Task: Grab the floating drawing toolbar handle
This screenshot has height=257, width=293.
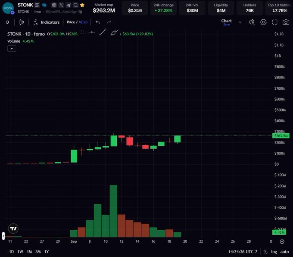Action: (82, 32)
